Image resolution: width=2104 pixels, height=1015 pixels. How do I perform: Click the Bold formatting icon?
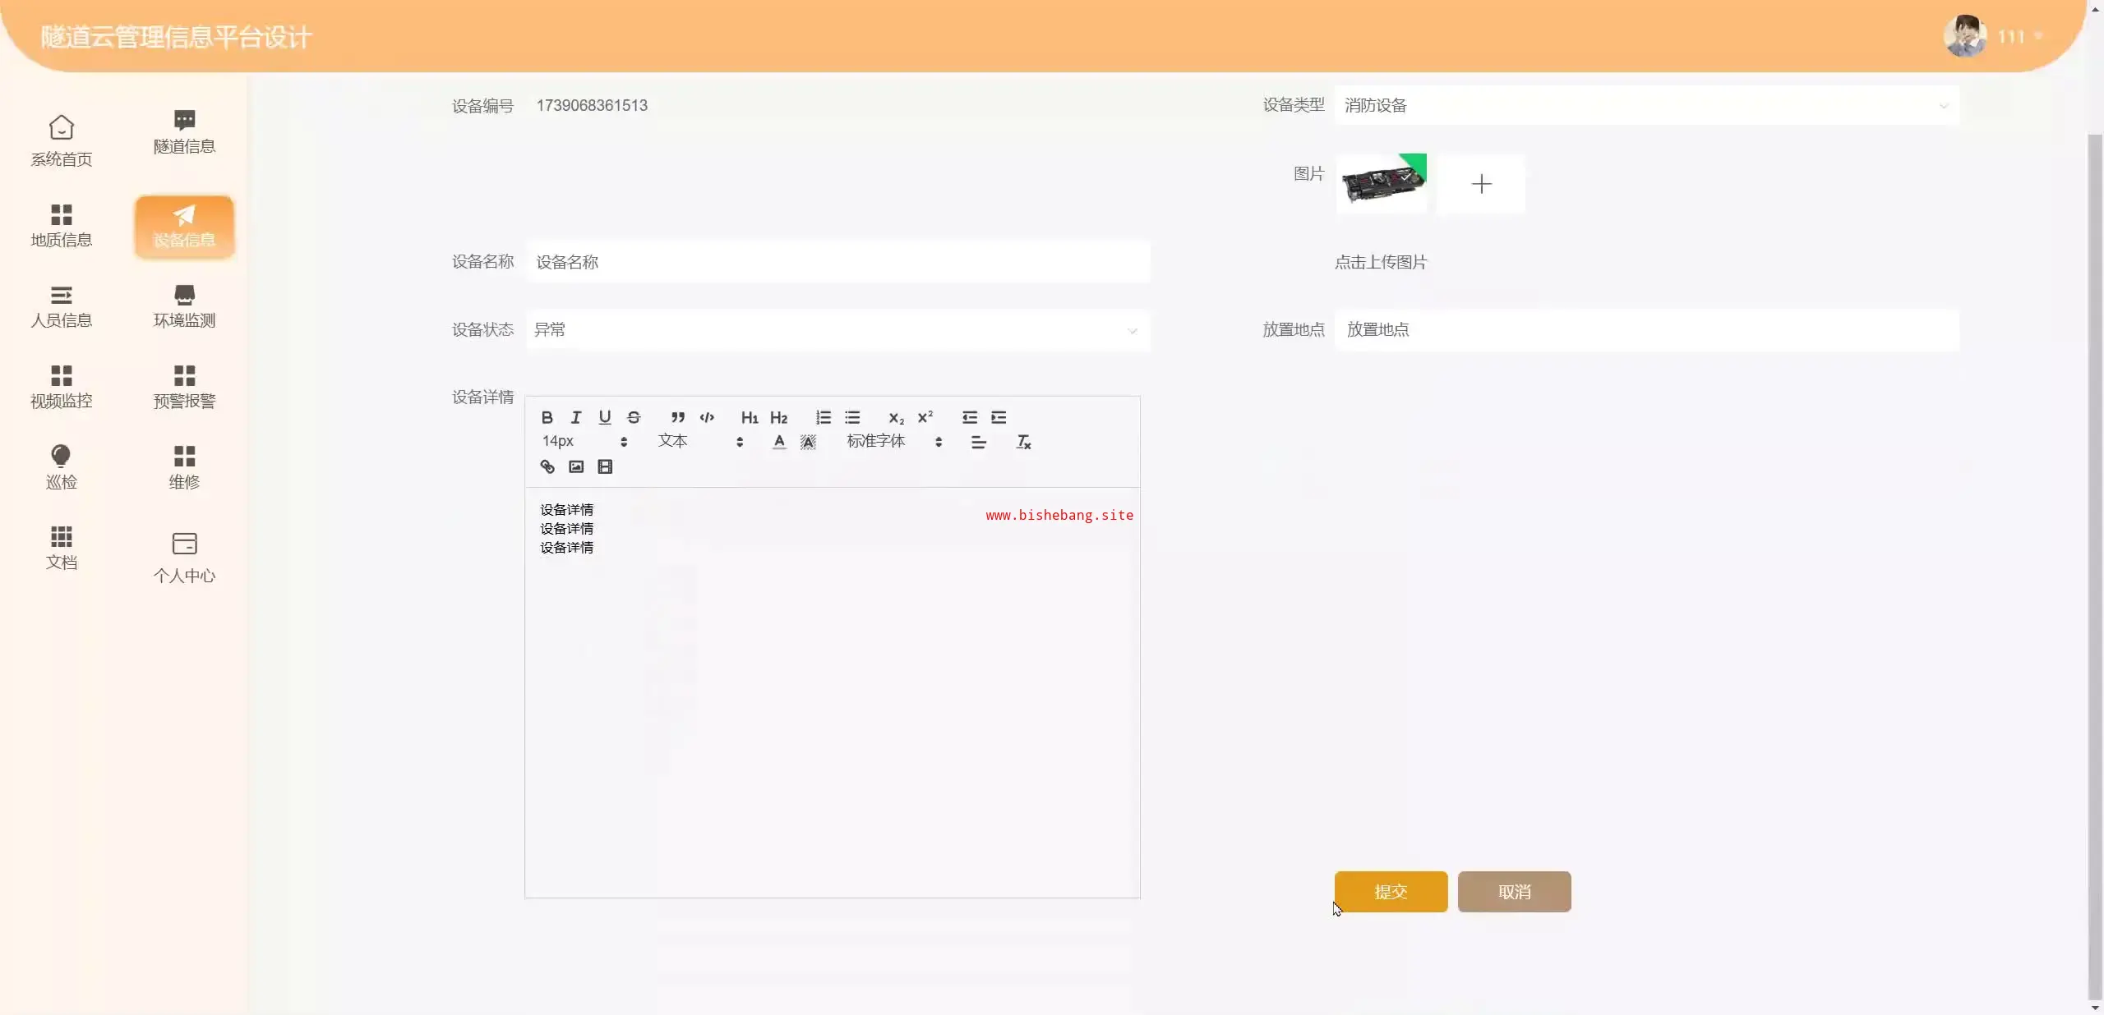547,417
